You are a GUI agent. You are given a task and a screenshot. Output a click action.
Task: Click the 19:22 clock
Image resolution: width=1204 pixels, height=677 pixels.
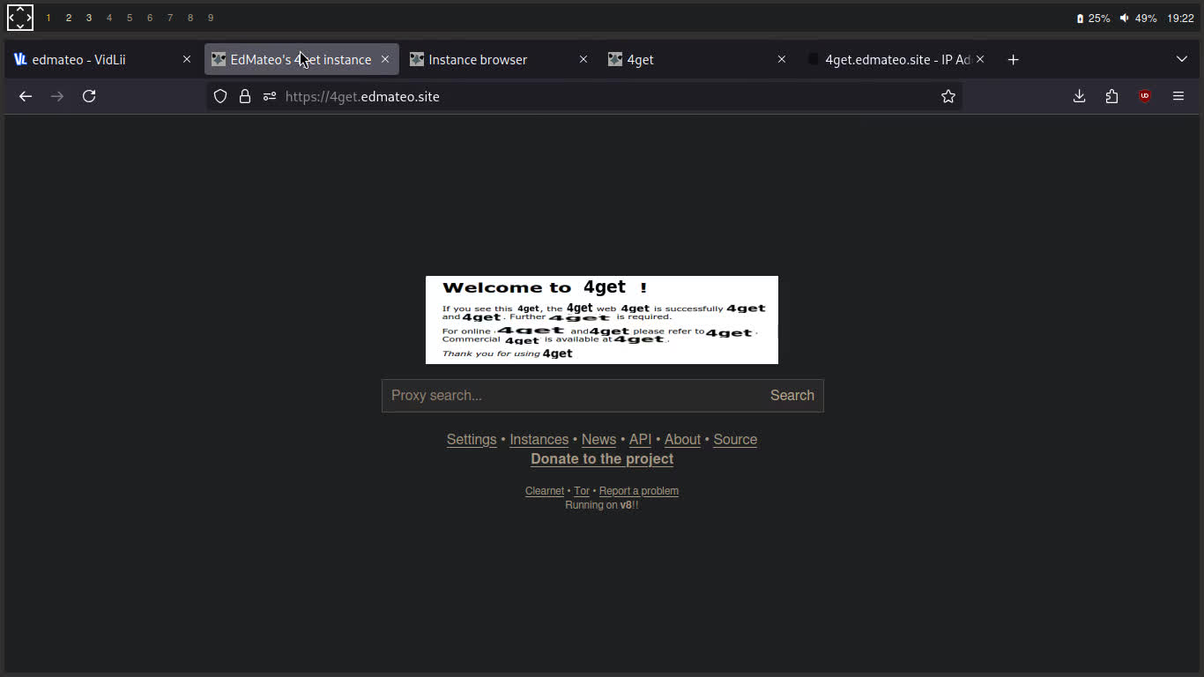[1180, 18]
